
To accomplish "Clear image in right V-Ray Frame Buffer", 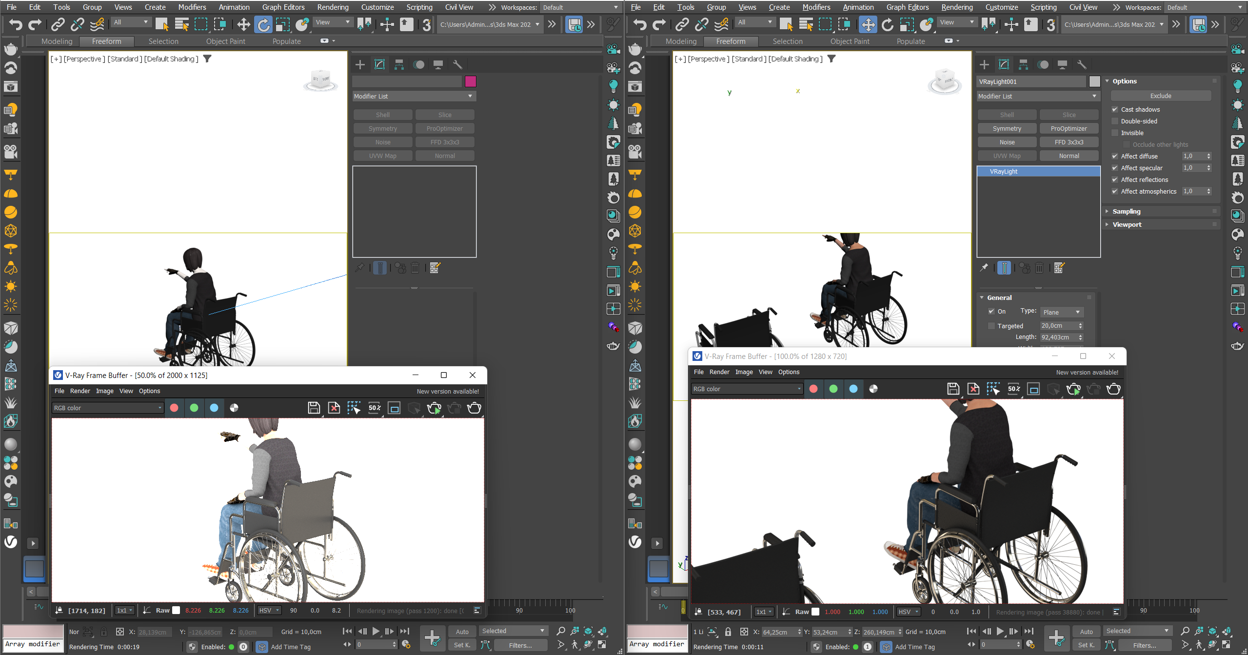I will coord(973,389).
